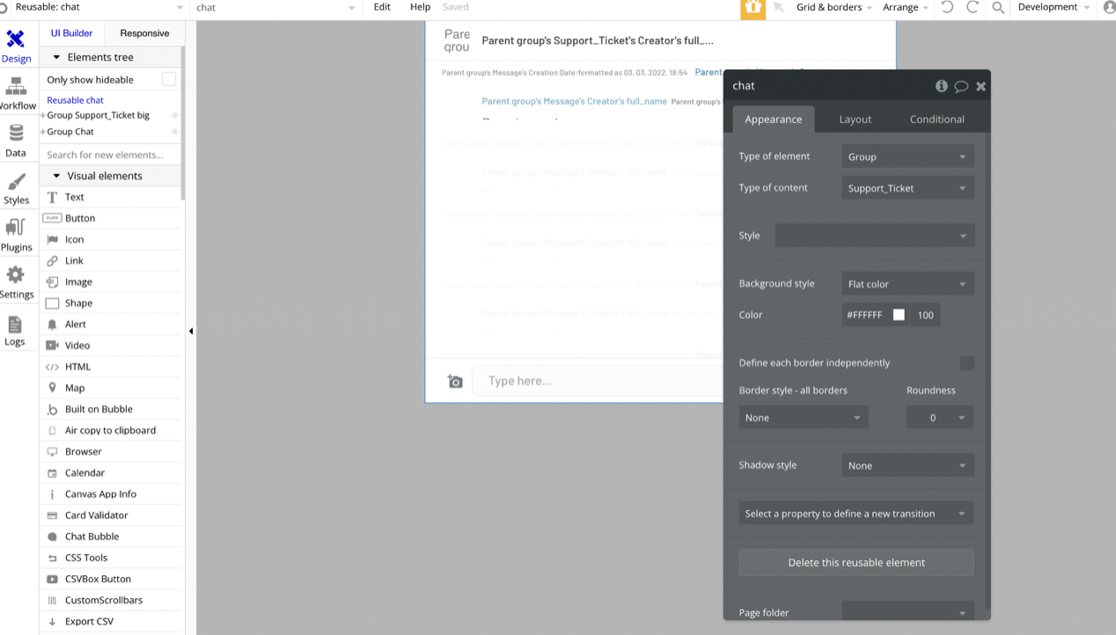This screenshot has width=1116, height=635.
Task: Click the orange gift icon
Action: coord(753,8)
